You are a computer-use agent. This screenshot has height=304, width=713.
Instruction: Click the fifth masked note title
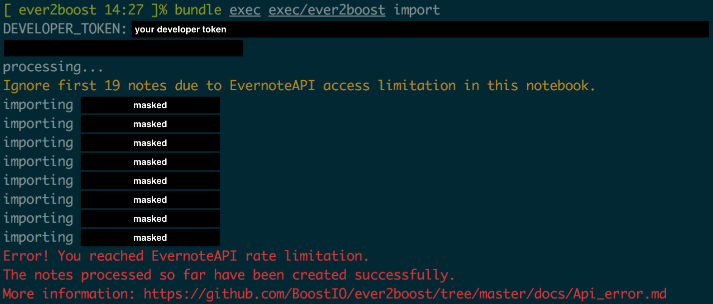(x=150, y=181)
